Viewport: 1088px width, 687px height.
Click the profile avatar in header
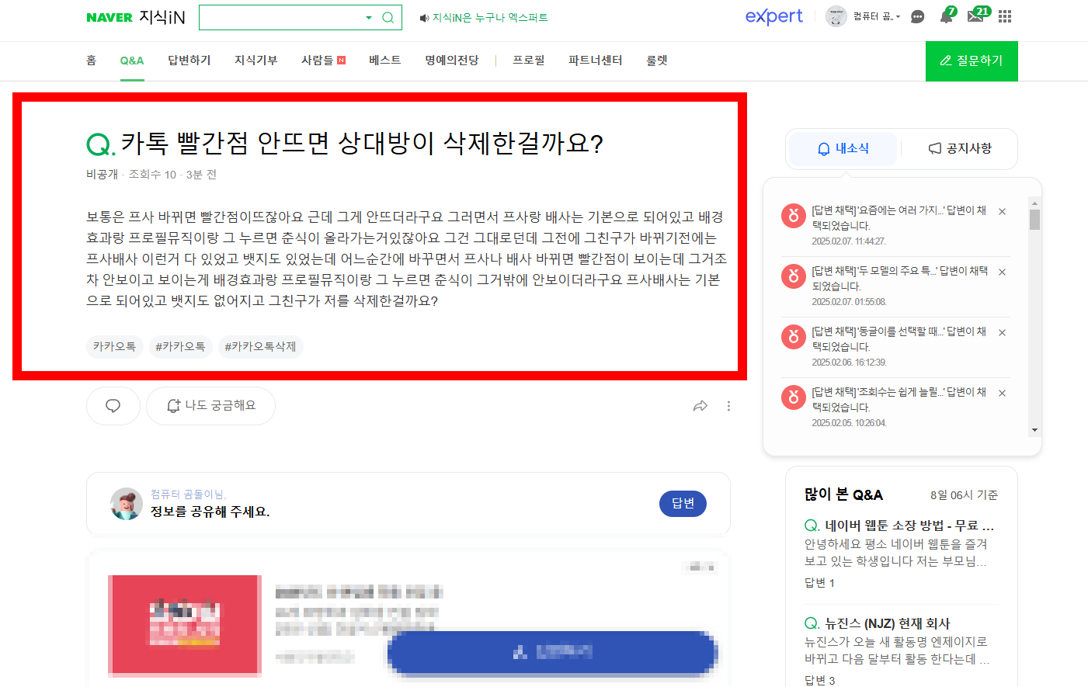click(x=836, y=16)
